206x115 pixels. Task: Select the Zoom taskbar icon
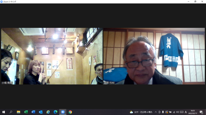pyautogui.click(x=63, y=112)
